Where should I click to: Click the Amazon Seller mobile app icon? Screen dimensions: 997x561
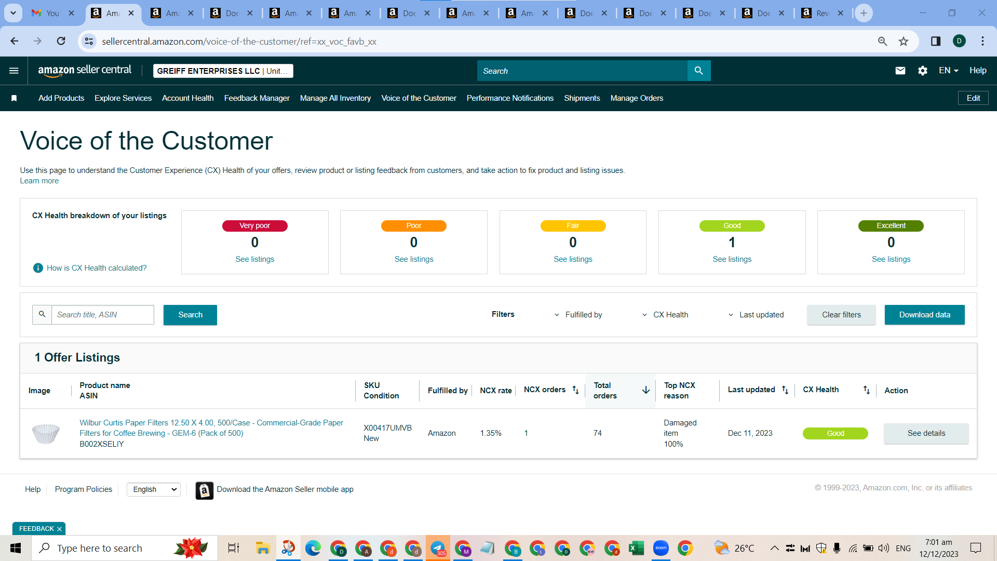click(205, 490)
